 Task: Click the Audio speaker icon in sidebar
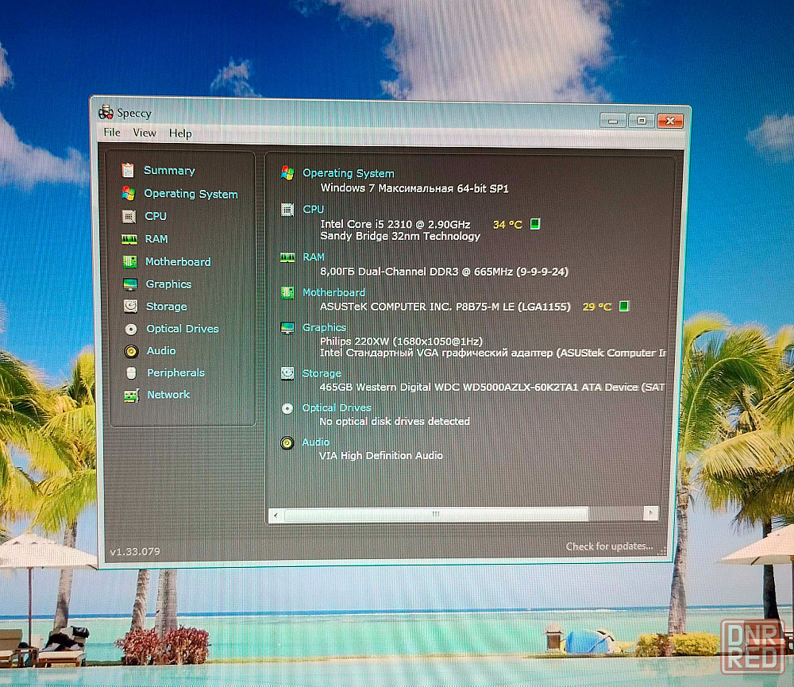point(132,351)
